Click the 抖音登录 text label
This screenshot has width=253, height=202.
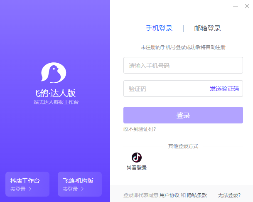(137, 168)
